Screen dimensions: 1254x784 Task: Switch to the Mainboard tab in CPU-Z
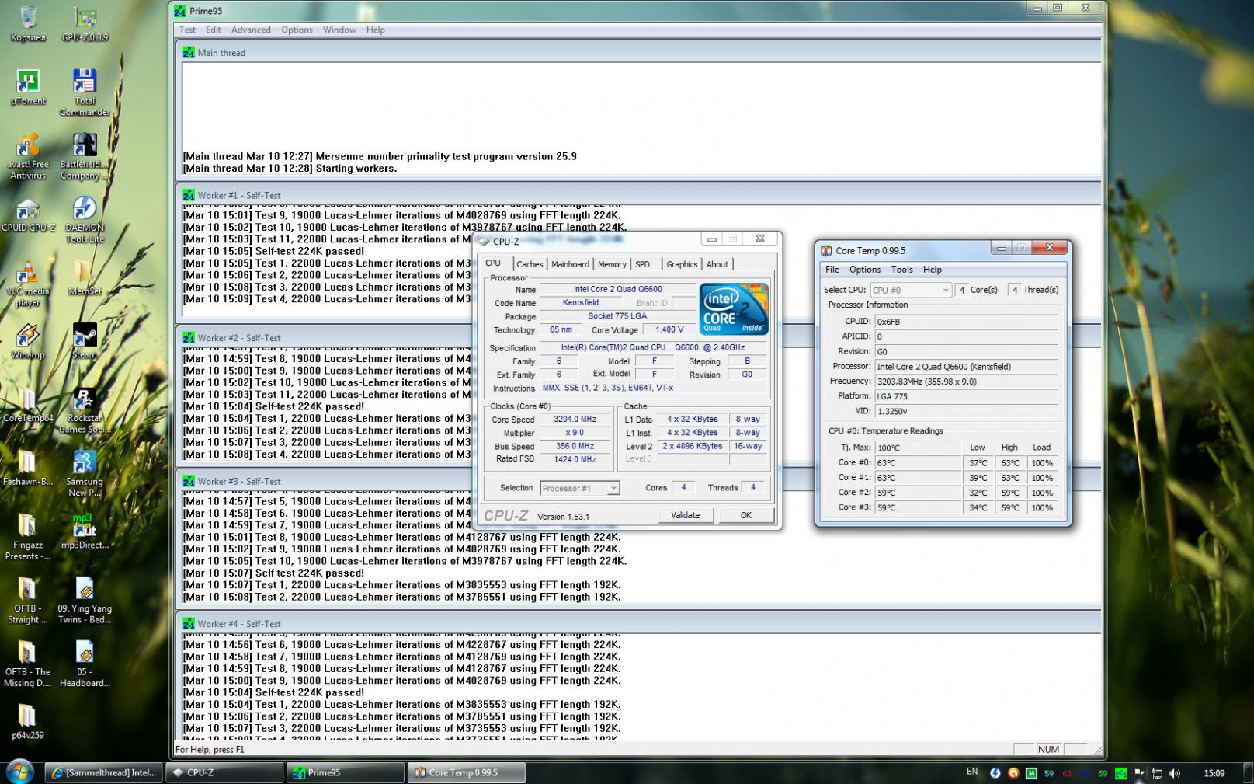pyautogui.click(x=570, y=264)
